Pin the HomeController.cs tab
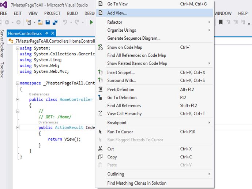 (46, 34)
